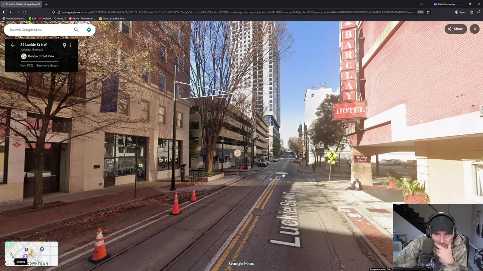
Task: Select the 89 Luckie St NW browser tab
Action: (22, 4)
